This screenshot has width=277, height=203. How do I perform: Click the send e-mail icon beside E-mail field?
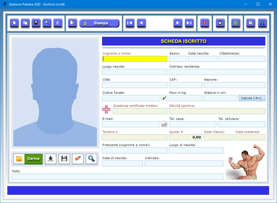[164, 124]
